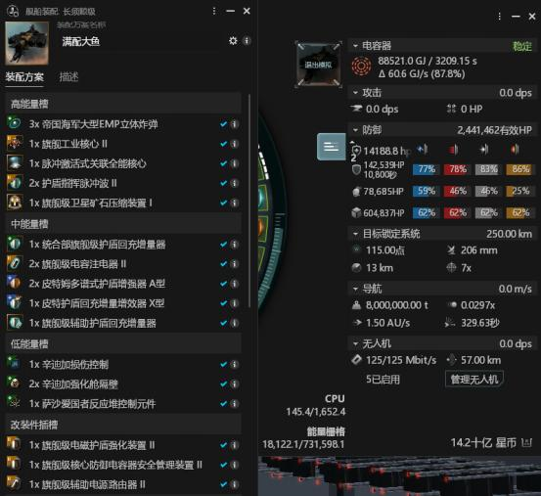The height and width of the screenshot is (496, 541).
Task: Click the armor thermal resistance 46% bar
Action: click(458, 191)
